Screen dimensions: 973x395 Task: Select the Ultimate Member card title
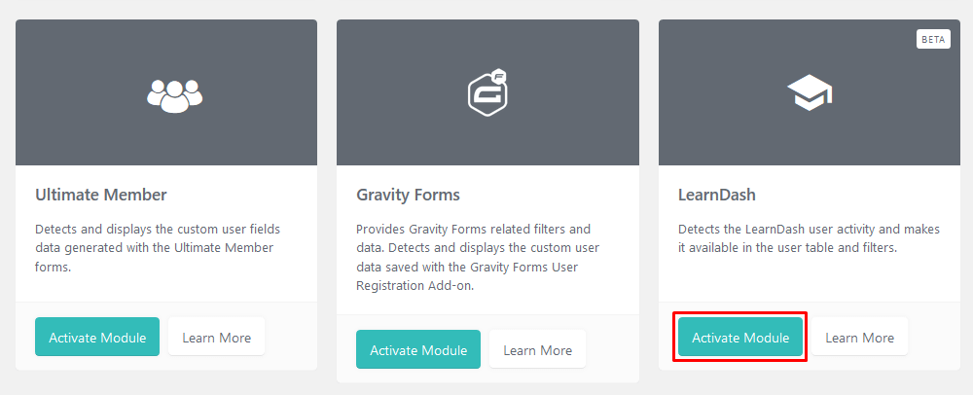click(101, 195)
